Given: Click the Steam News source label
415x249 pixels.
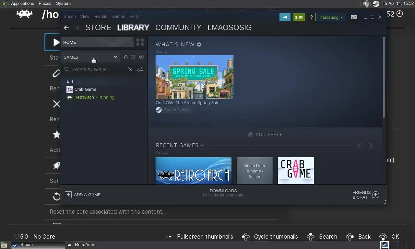Looking at the screenshot, I should [x=176, y=110].
